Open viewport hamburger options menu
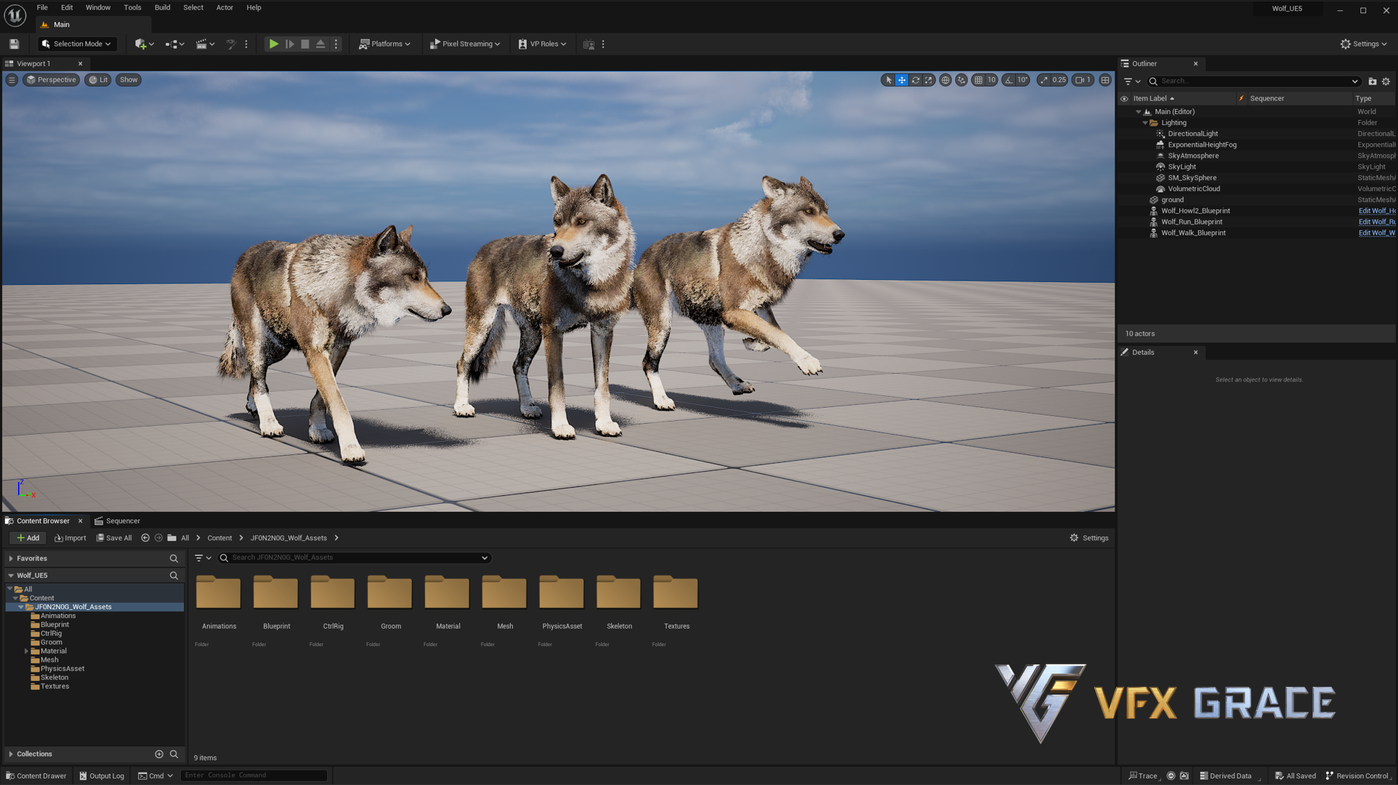Screen dimensions: 1398x785 [12, 80]
